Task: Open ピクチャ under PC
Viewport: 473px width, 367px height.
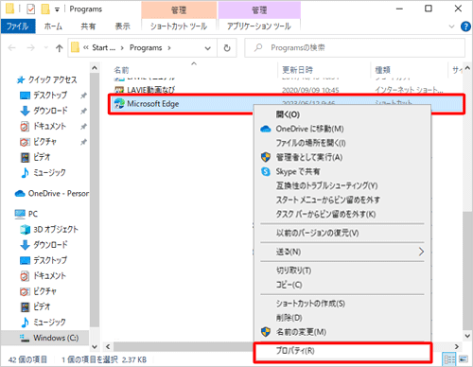Action: (x=39, y=291)
